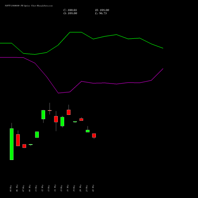Viewport: 198px width, 198px height.
Task: Click the 21 May date label
Action: 87,188
